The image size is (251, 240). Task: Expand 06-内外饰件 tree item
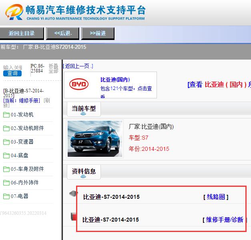point(25,183)
